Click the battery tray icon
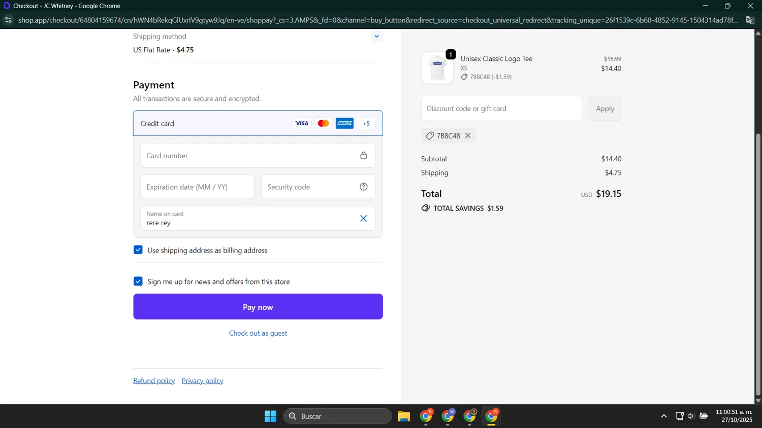This screenshot has height=428, width=762. [704, 416]
